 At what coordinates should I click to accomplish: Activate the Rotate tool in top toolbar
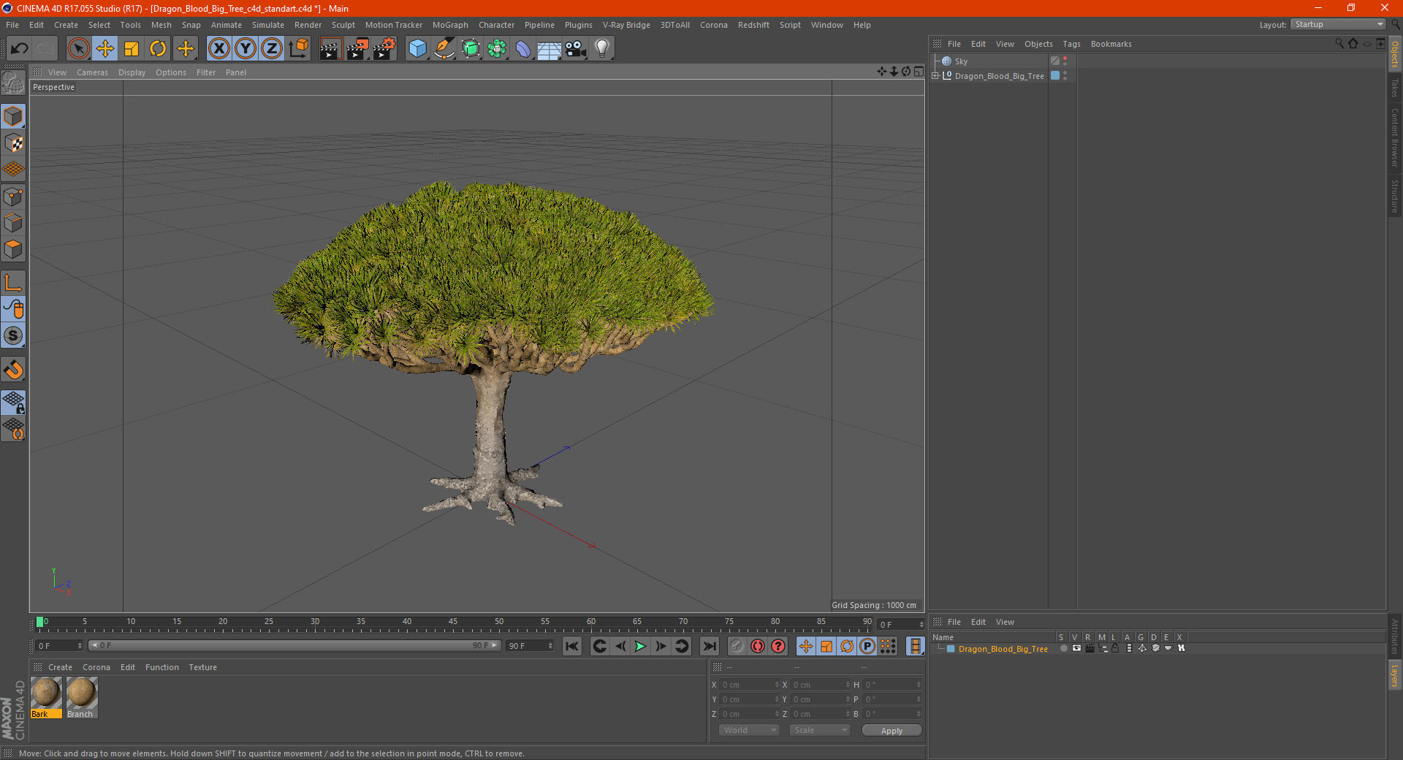click(158, 49)
